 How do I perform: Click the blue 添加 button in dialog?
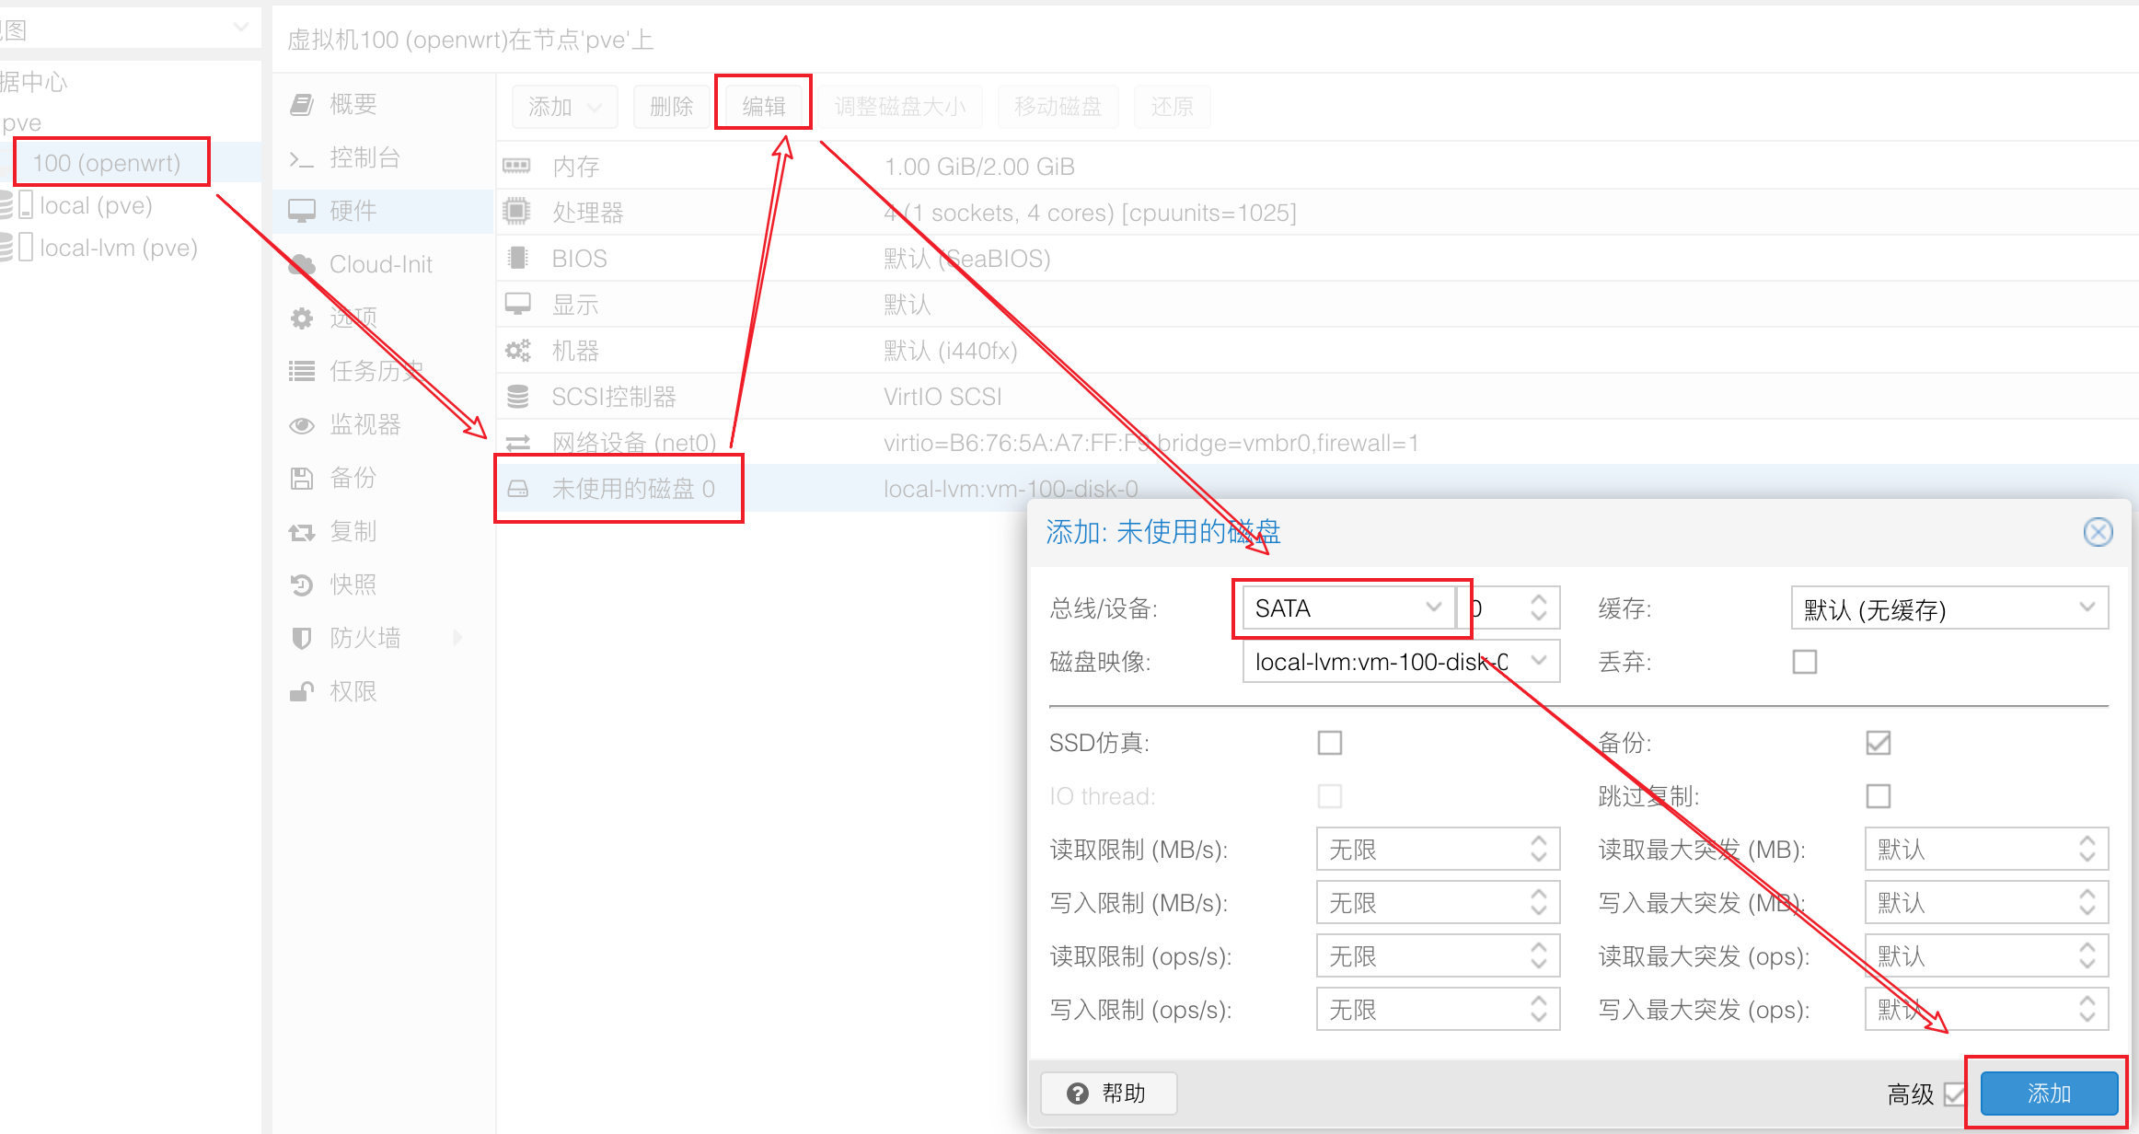click(x=2049, y=1093)
